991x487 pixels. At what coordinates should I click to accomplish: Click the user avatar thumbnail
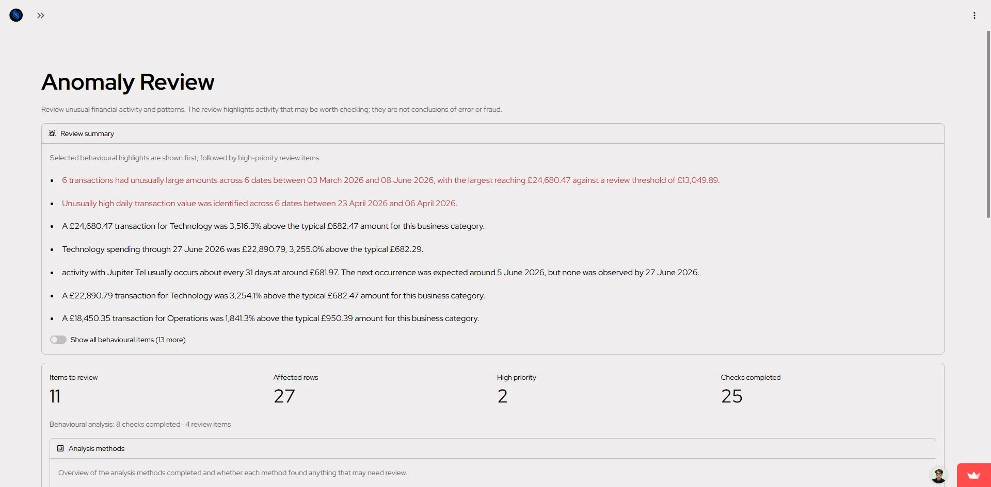tap(938, 475)
